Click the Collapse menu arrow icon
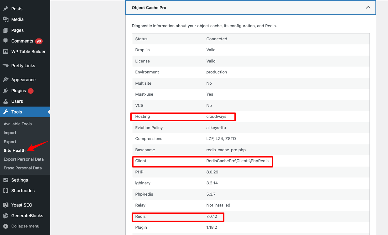388x235 pixels. 6,226
